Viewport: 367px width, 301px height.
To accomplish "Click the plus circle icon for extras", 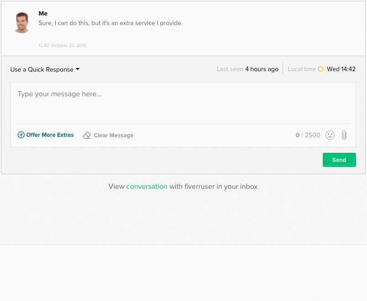I will pos(21,135).
